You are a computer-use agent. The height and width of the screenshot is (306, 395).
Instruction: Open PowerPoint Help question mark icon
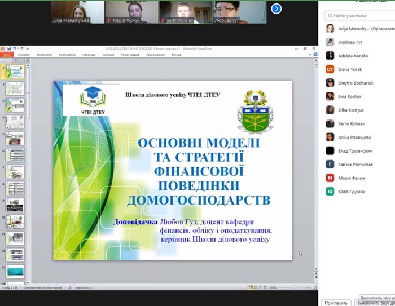(315, 54)
